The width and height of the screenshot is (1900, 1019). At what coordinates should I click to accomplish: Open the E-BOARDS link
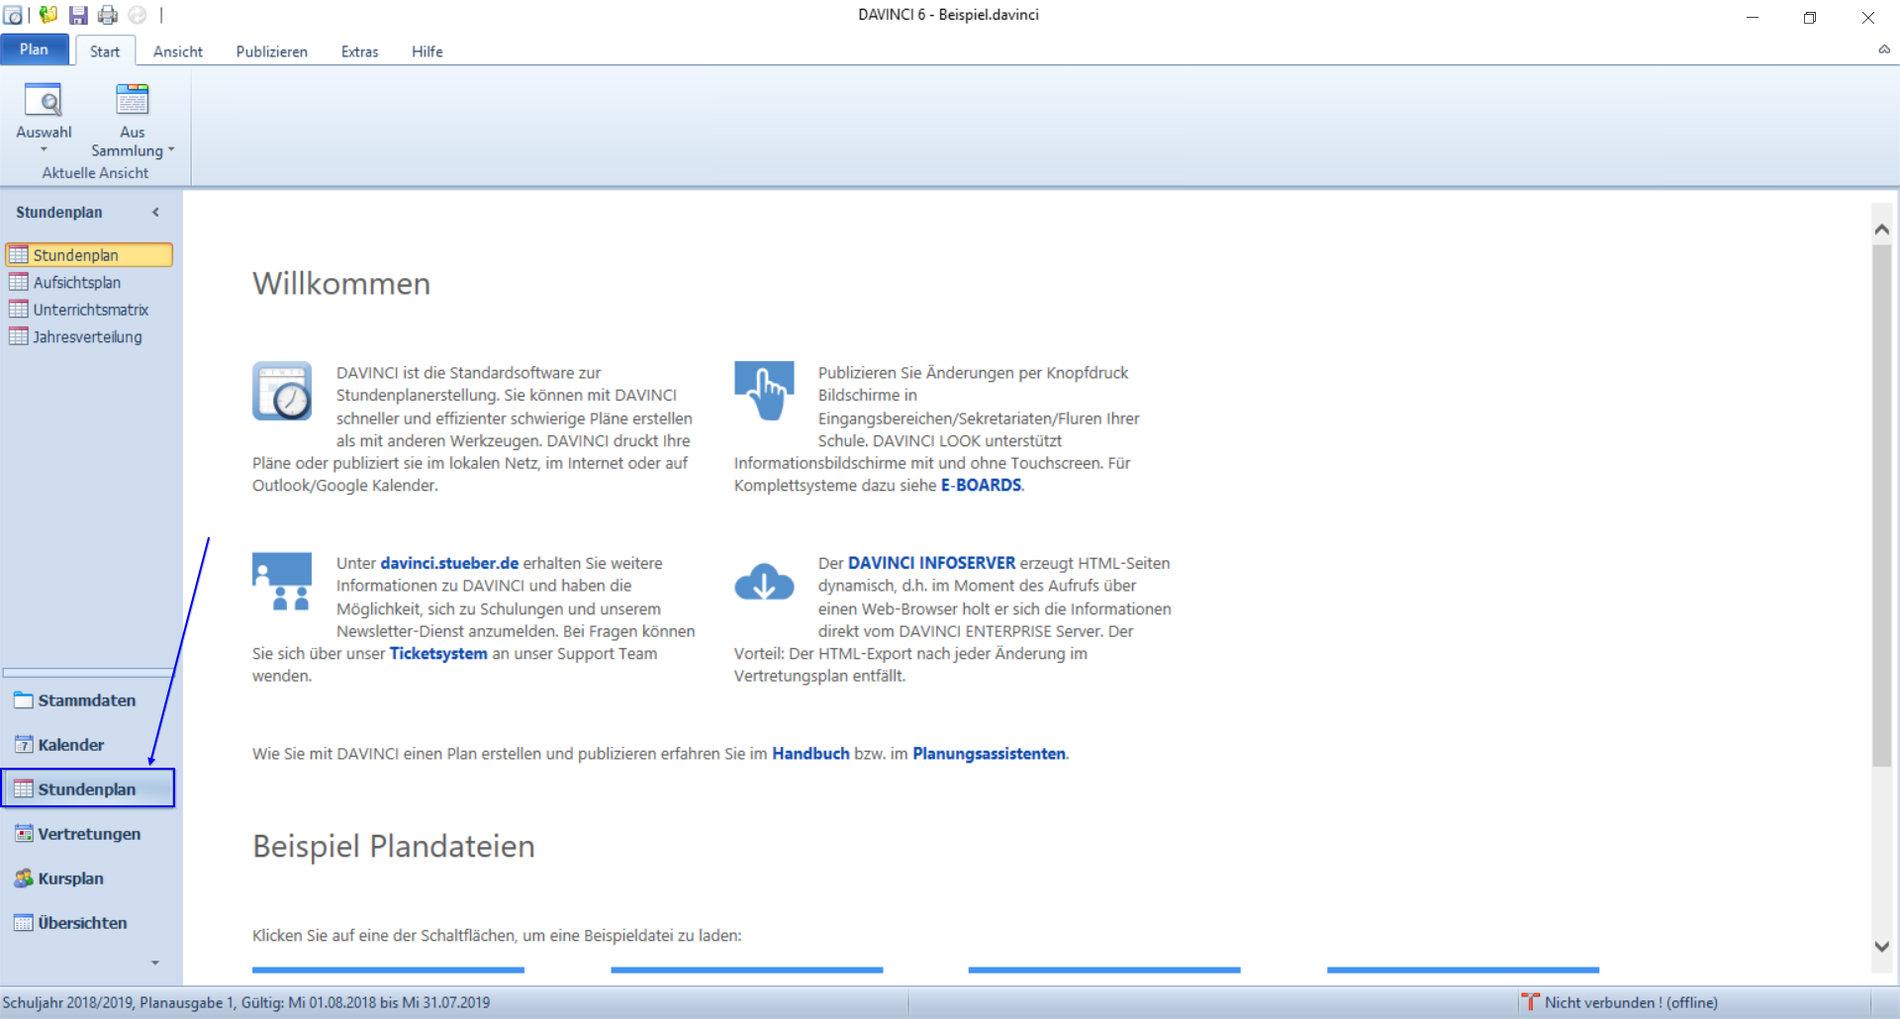981,486
